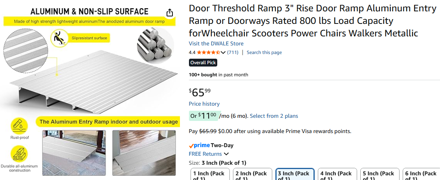Open Select from 2 plans options
Image resolution: width=440 pixels, height=180 pixels.
274,116
